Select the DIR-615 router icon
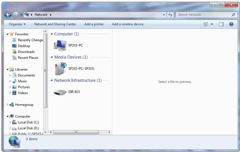The height and width of the screenshot is (152, 240). tap(60, 92)
